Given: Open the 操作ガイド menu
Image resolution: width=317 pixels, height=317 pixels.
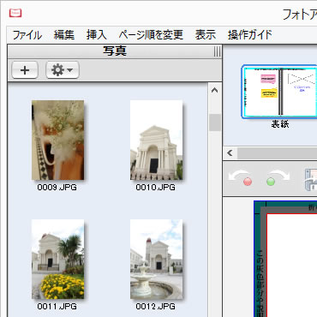Looking at the screenshot, I should (250, 35).
